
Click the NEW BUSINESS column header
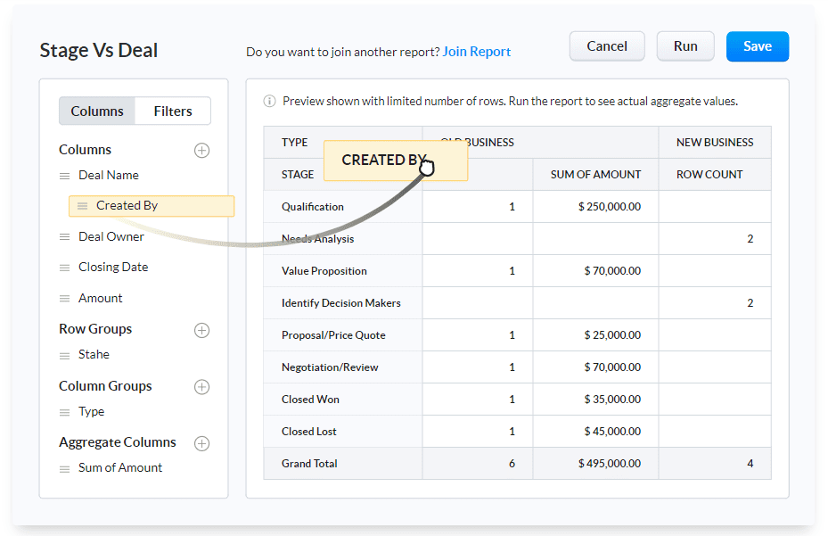point(715,142)
